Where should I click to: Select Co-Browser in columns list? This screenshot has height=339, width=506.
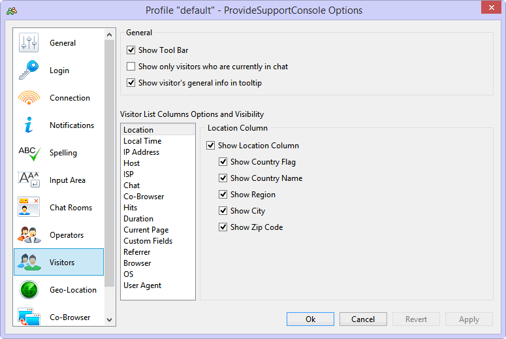(x=158, y=197)
